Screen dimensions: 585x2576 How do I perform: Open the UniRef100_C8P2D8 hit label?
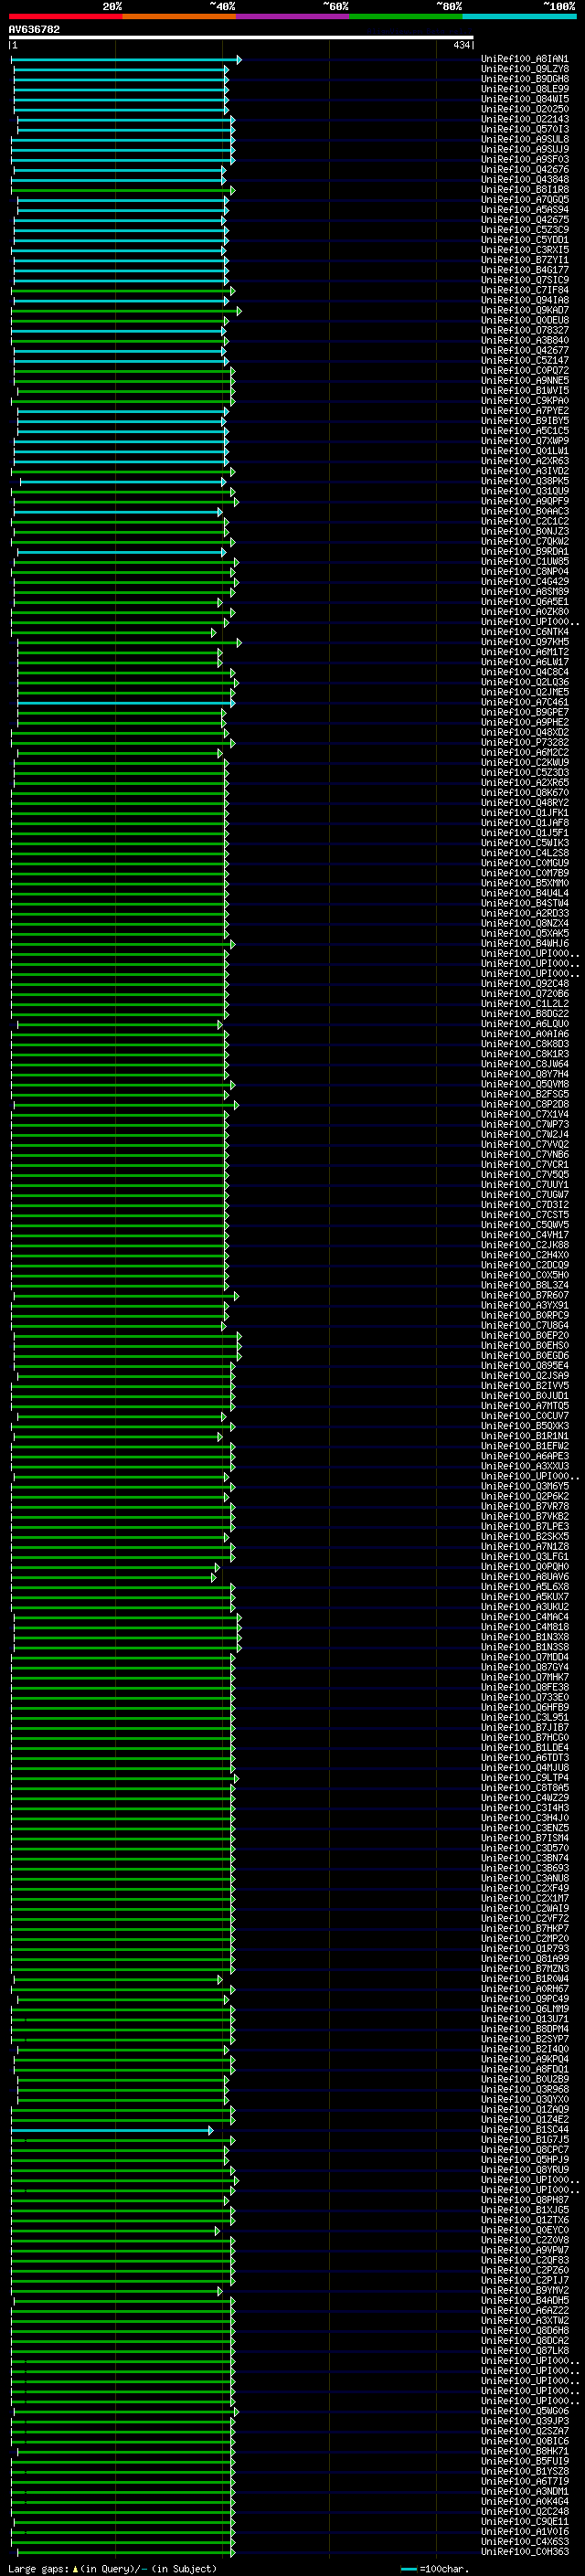[x=524, y=1104]
